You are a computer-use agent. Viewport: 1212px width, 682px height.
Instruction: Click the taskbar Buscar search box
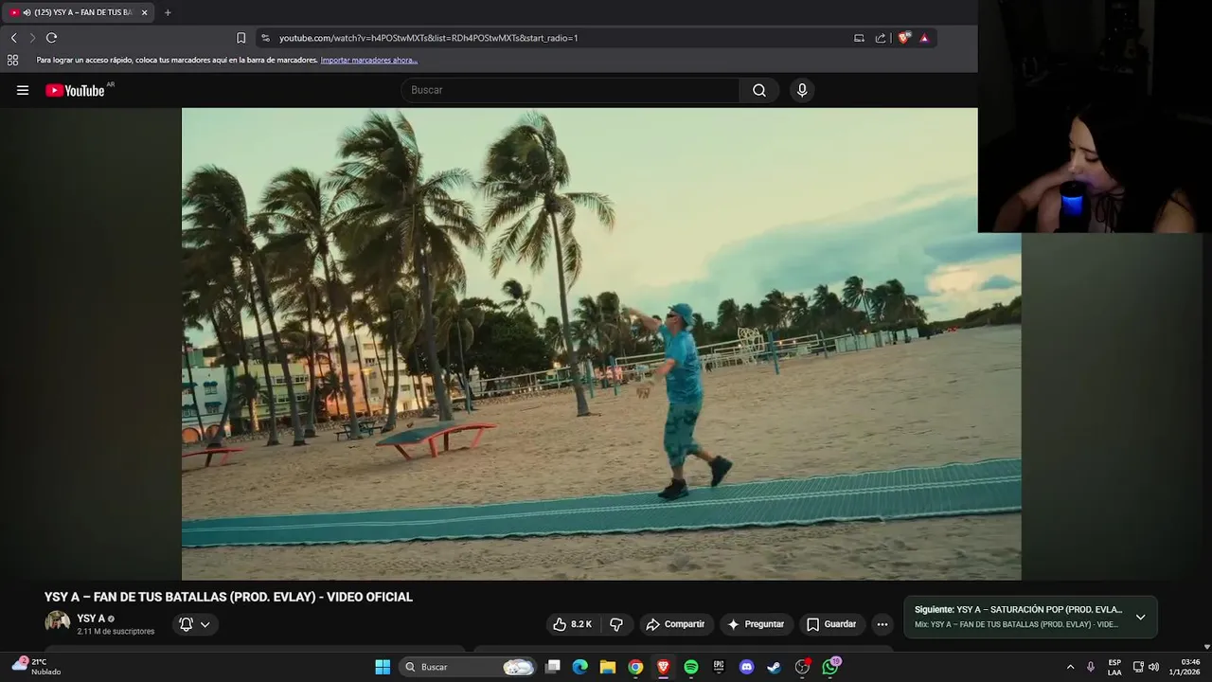tap(467, 667)
